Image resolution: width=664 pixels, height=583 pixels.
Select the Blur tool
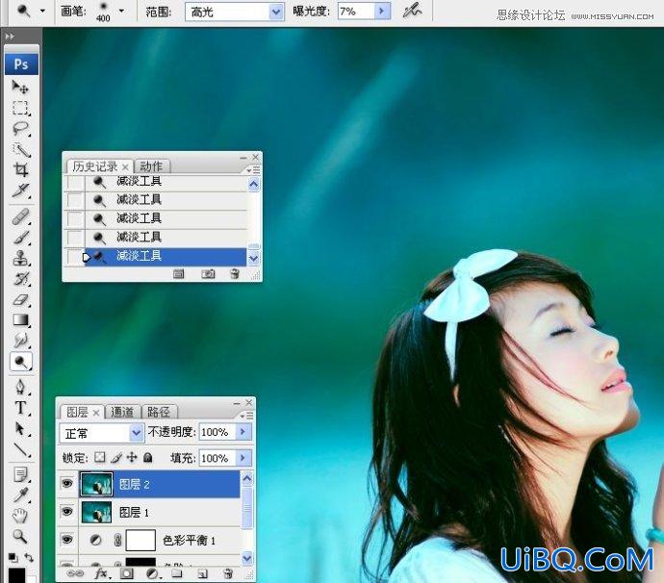click(x=20, y=341)
